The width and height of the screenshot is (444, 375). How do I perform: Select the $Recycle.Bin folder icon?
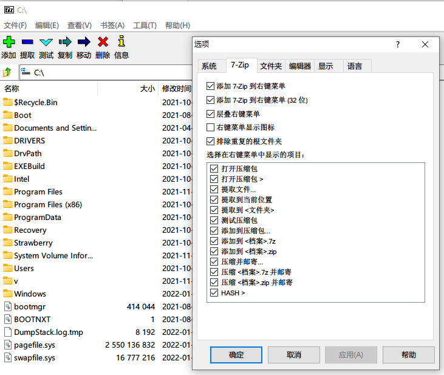(x=8, y=102)
